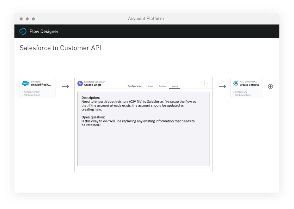
Task: Click the 'Open question:' line in the notes
Action: [x=93, y=117]
